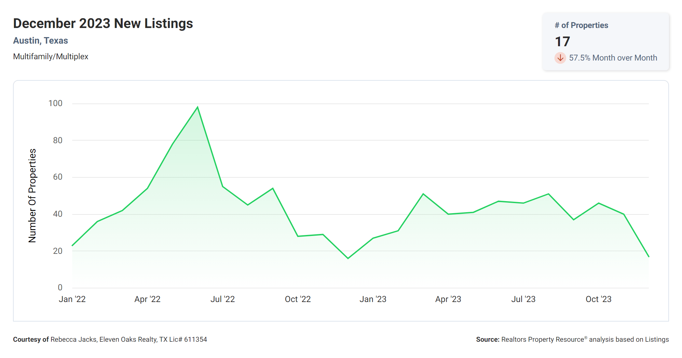
Task: Click the Multifamily/Multiplex property type label
Action: [50, 57]
